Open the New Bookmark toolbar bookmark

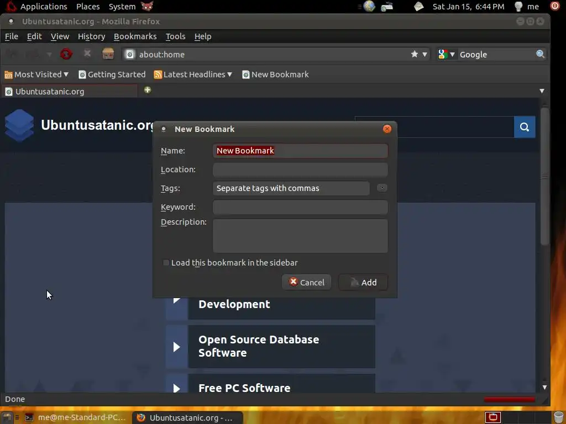click(275, 75)
